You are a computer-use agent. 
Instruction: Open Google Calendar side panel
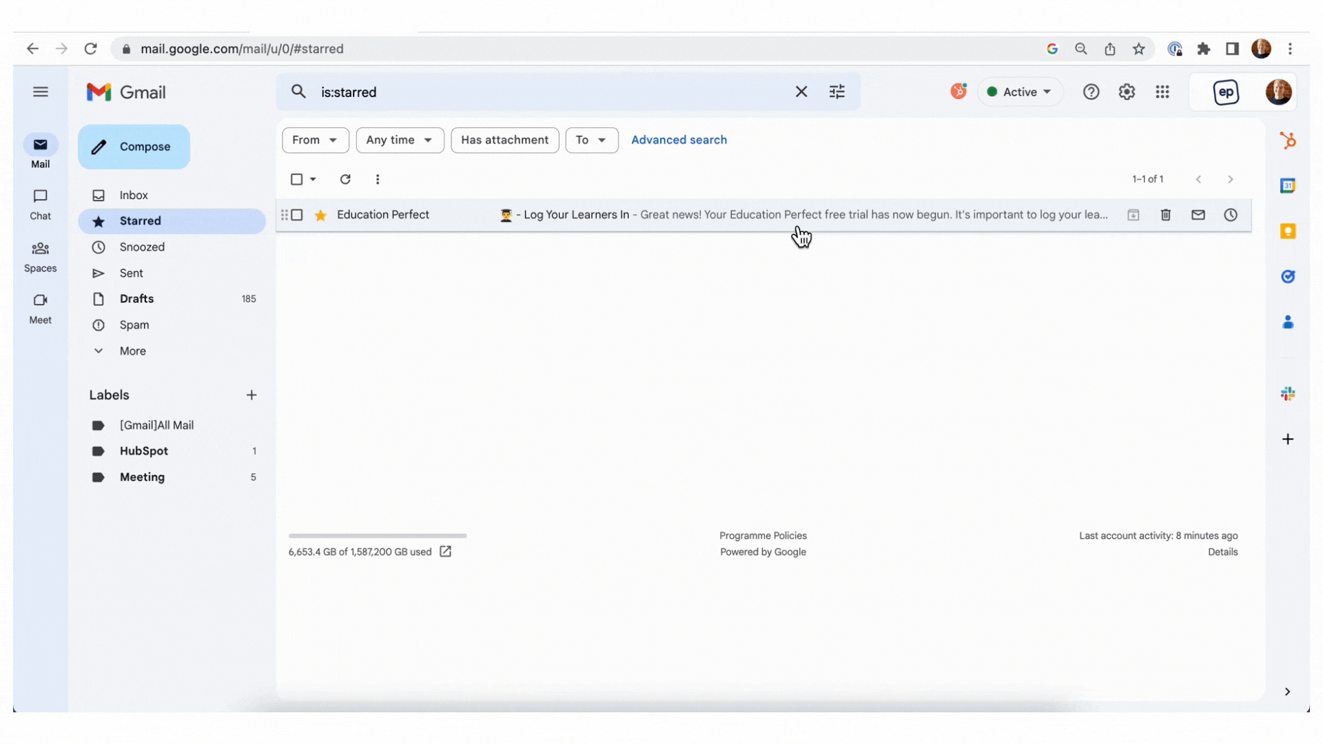[1288, 186]
